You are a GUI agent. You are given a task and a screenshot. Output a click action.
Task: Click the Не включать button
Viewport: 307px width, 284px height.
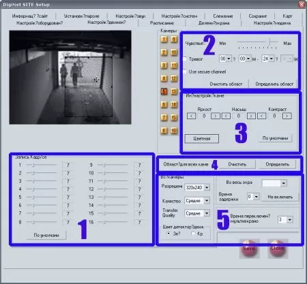click(x=280, y=197)
